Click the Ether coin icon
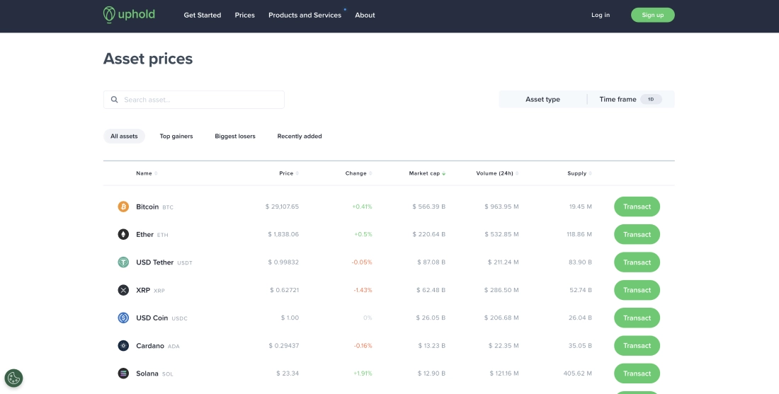Screen dimensions: 779x394 pyautogui.click(x=123, y=234)
